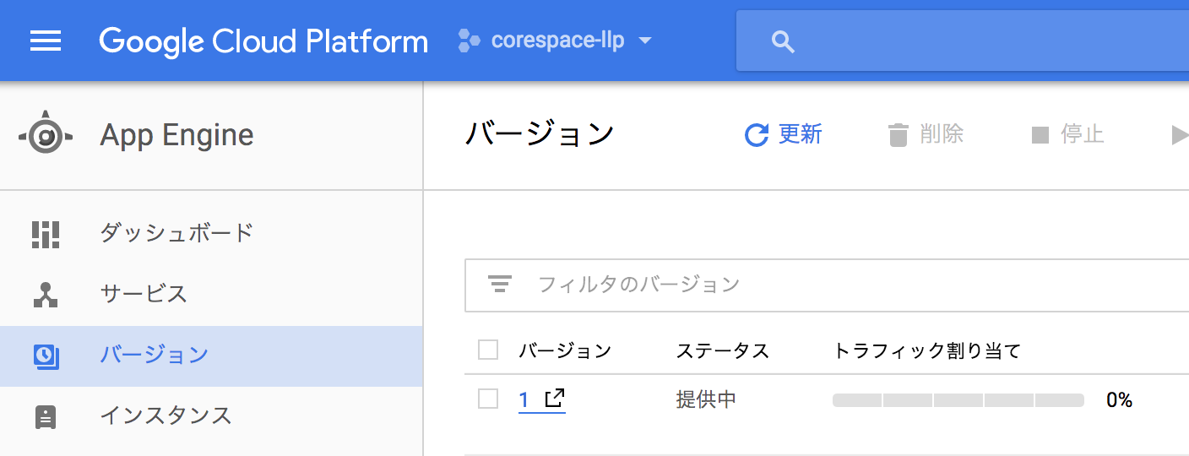Click the App Engine heading
The image size is (1189, 456).
pos(176,135)
